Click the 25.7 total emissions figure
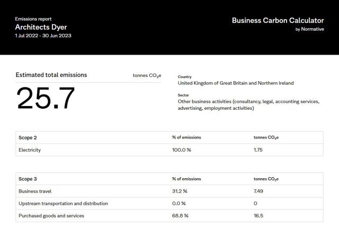This screenshot has width=339, height=236. coord(46,98)
